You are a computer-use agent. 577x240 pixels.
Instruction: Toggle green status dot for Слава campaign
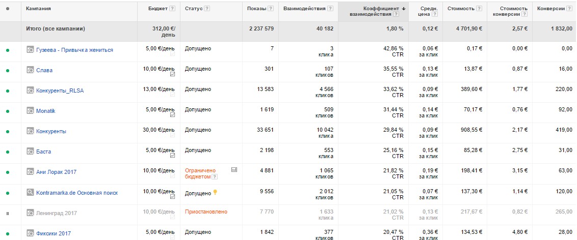point(7,71)
